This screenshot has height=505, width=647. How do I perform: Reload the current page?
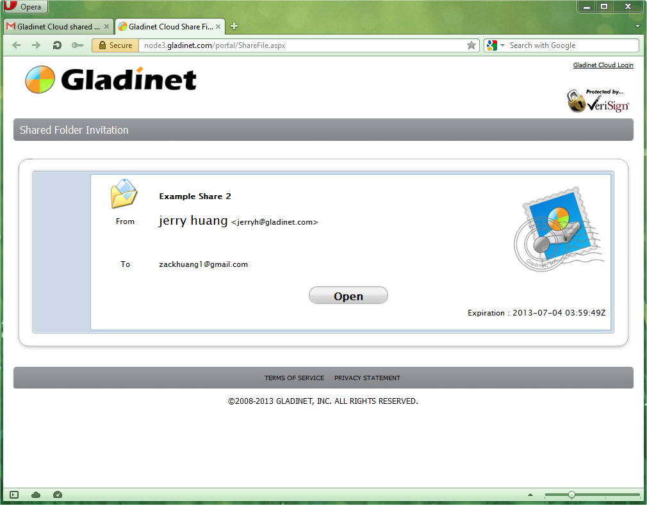tap(57, 45)
